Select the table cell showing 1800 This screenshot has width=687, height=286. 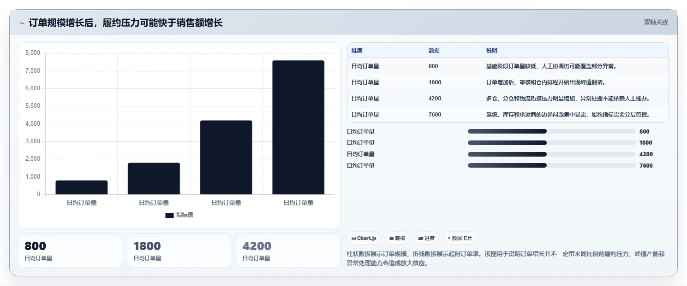(435, 82)
